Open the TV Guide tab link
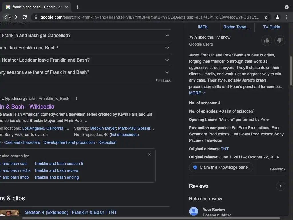This screenshot has height=220, width=293. (x=271, y=27)
